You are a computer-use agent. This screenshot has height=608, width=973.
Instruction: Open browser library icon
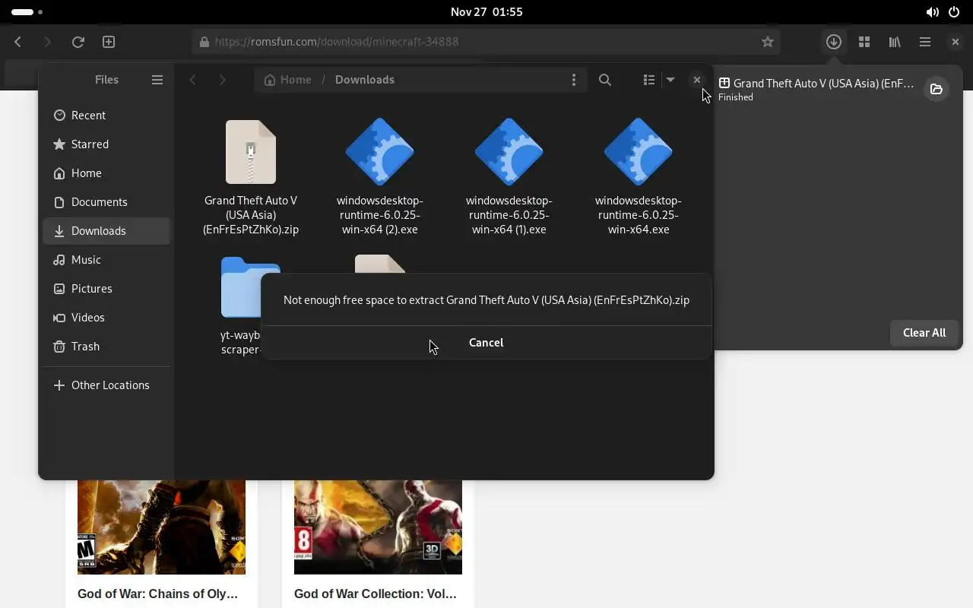click(x=895, y=42)
